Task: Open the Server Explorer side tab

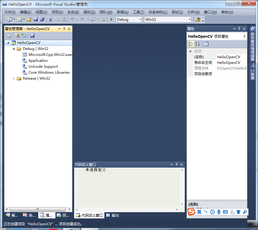Action: pos(253,44)
